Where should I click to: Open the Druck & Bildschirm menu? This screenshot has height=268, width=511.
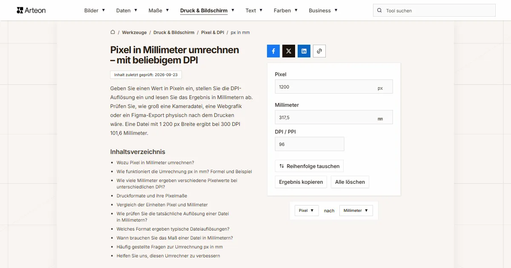[207, 10]
